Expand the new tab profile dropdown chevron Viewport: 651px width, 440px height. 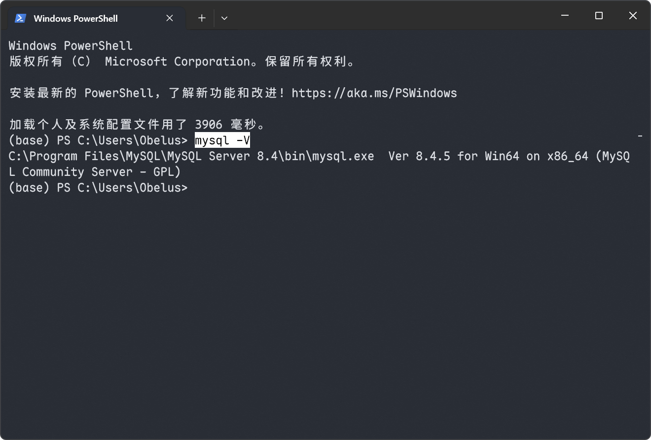click(x=224, y=18)
